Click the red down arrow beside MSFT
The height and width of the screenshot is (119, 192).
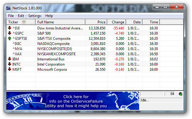tap(9, 69)
